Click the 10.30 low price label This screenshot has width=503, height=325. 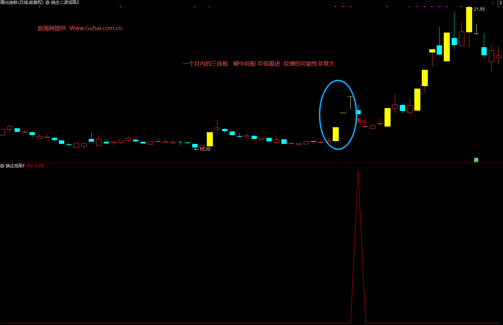(204, 149)
